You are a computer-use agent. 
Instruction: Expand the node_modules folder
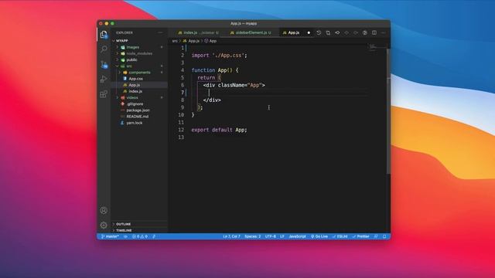click(139, 53)
